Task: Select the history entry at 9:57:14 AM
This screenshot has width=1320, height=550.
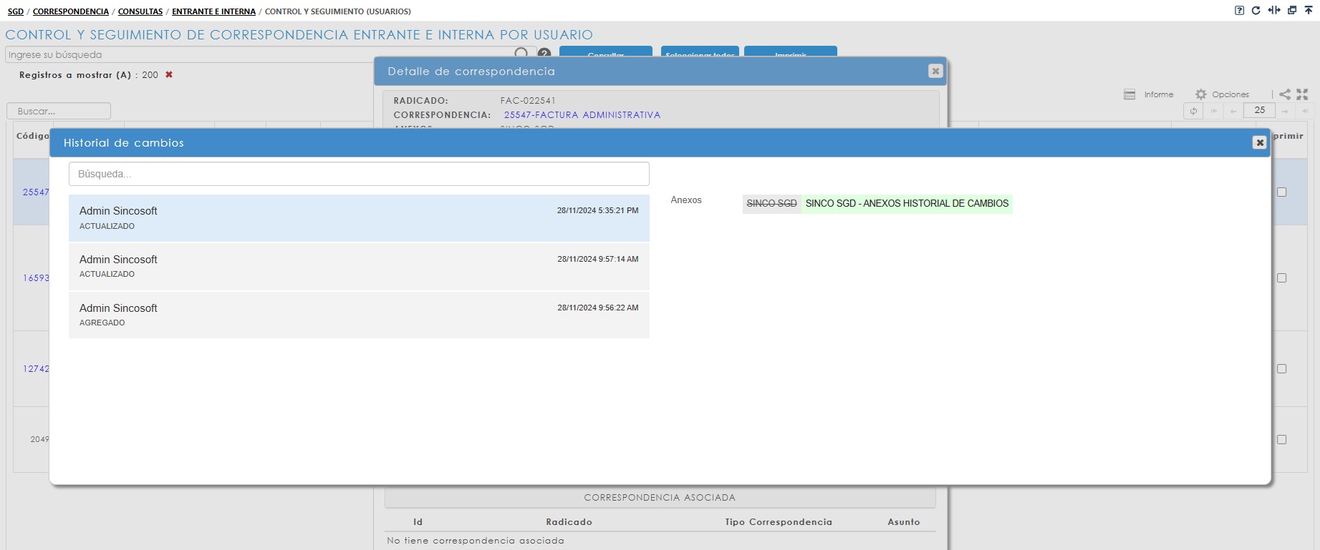Action: 359,266
